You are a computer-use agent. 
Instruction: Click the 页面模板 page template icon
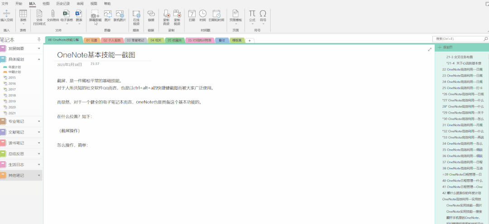pos(235,14)
